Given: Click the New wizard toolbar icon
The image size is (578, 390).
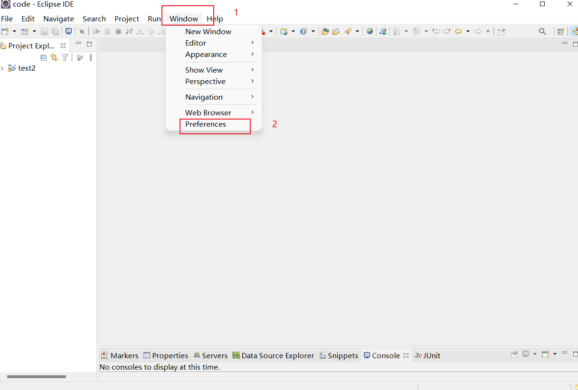Looking at the screenshot, I should (x=5, y=31).
